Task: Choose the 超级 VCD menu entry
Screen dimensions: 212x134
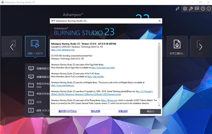Action: coord(39,110)
